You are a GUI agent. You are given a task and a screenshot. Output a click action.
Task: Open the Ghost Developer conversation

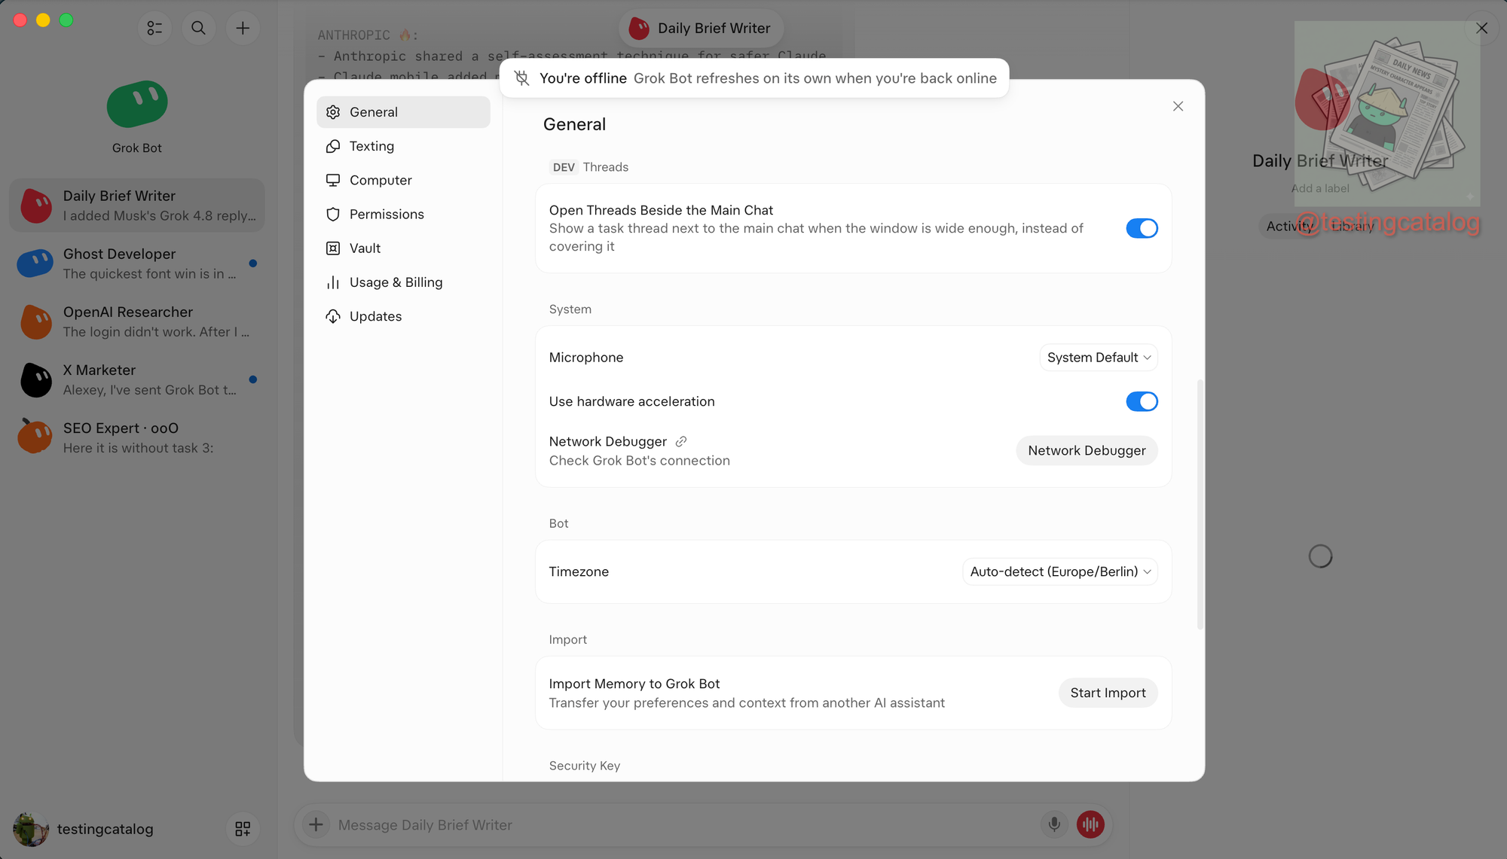[137, 263]
